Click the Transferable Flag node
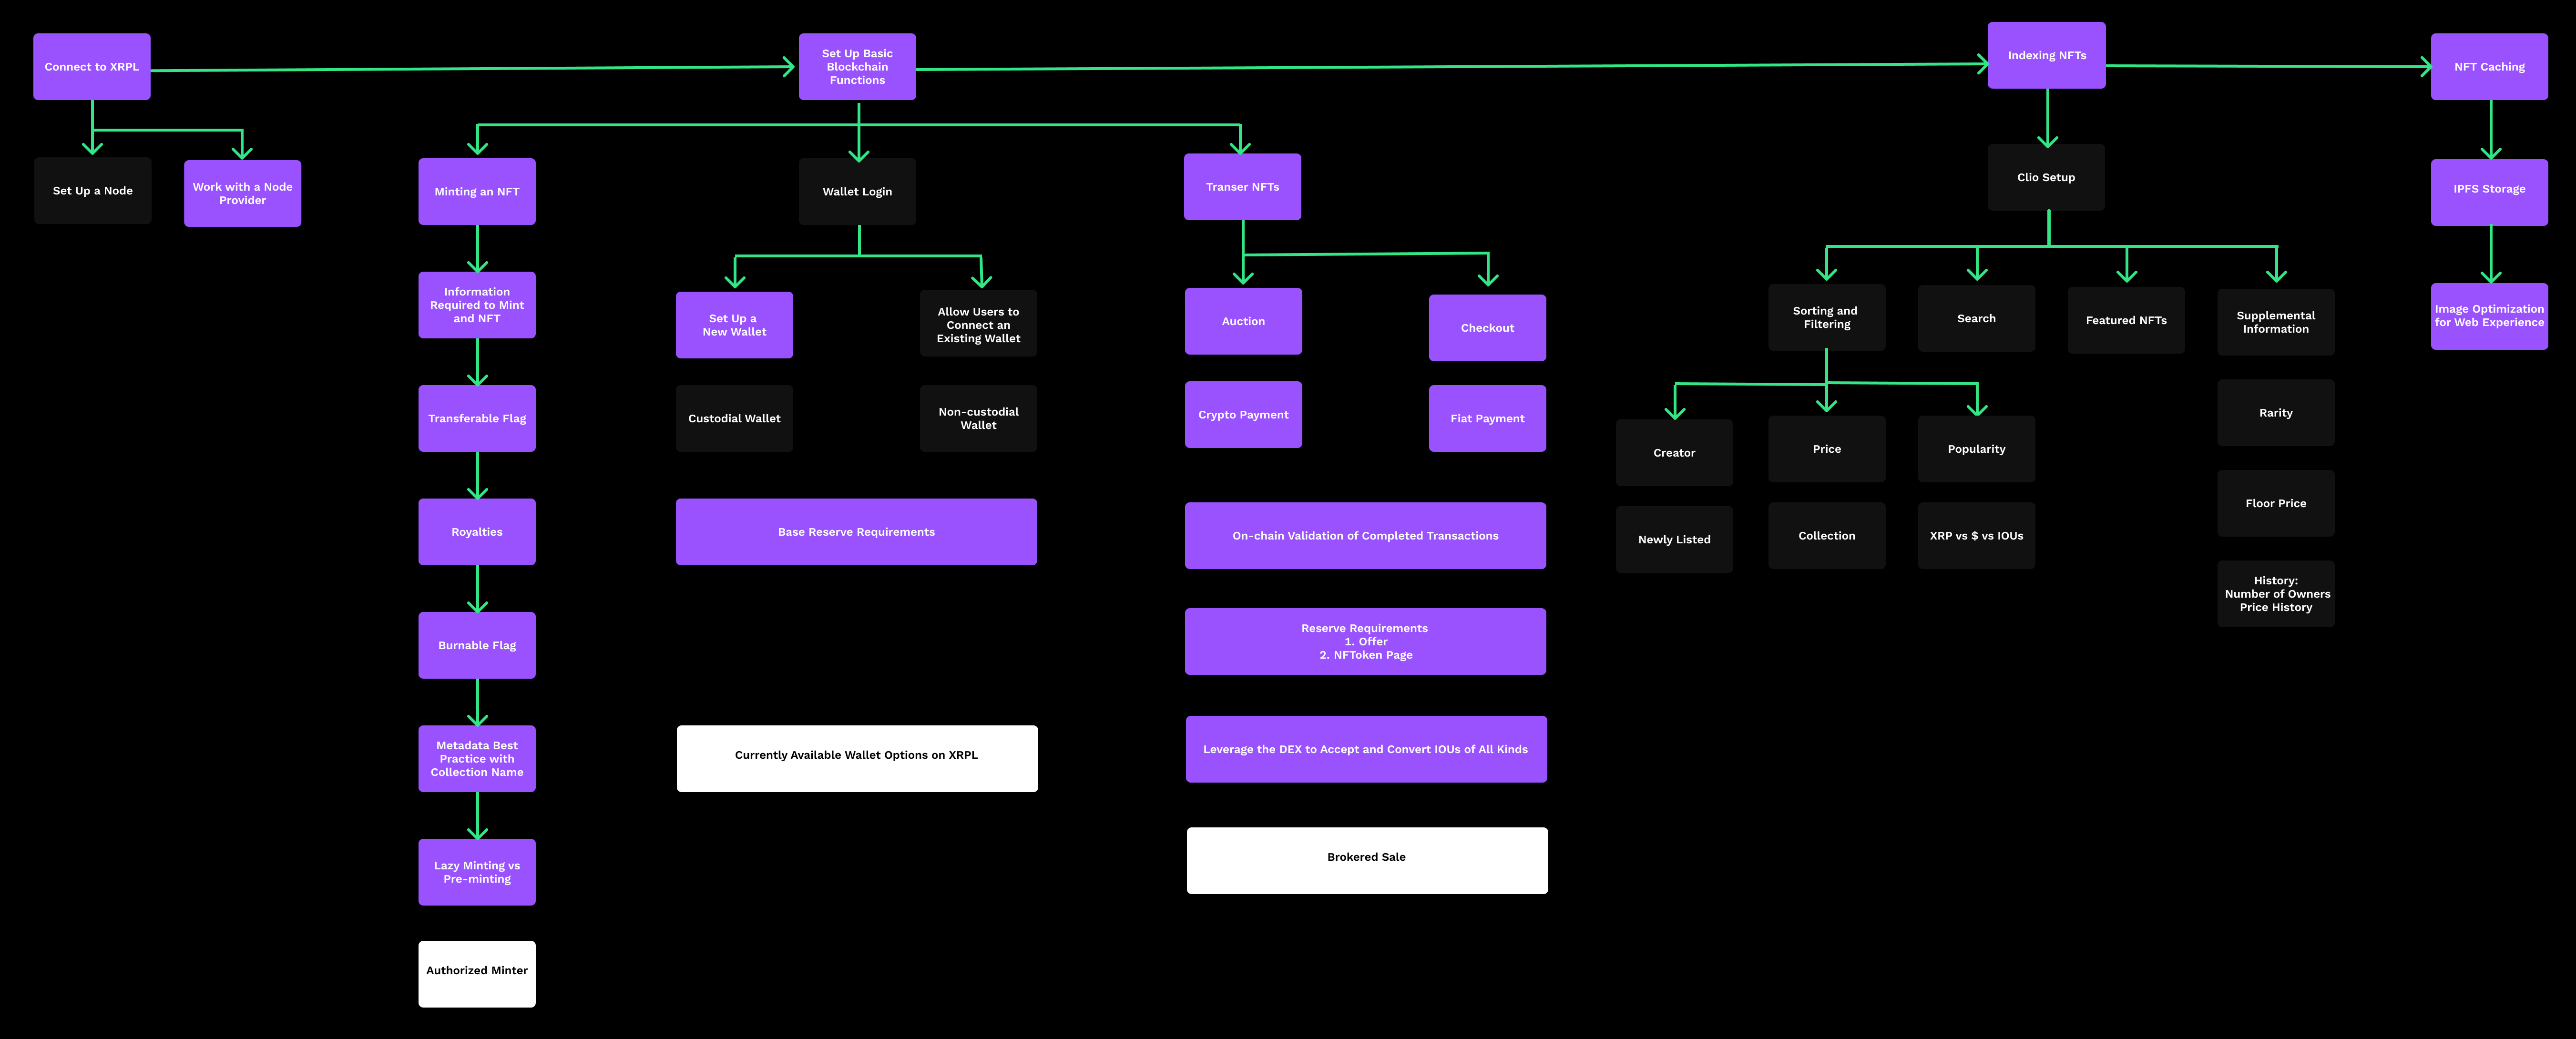The height and width of the screenshot is (1039, 2576). [x=477, y=418]
